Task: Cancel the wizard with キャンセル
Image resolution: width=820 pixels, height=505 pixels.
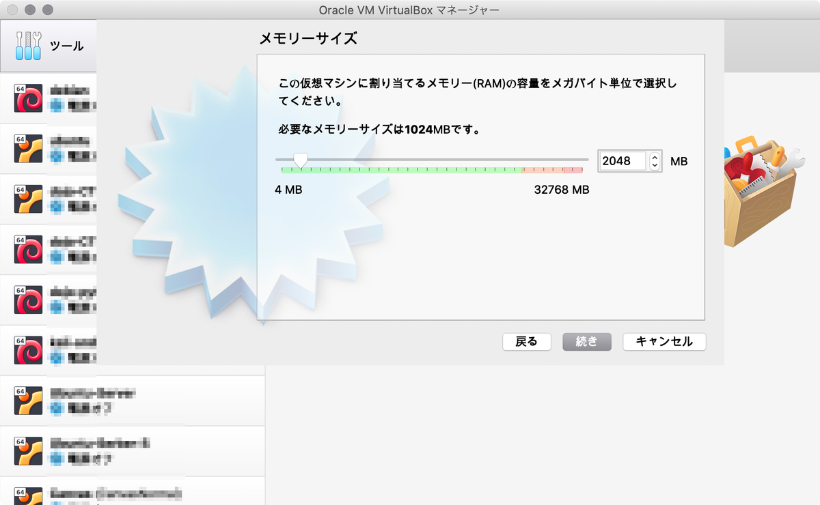Action: (664, 342)
